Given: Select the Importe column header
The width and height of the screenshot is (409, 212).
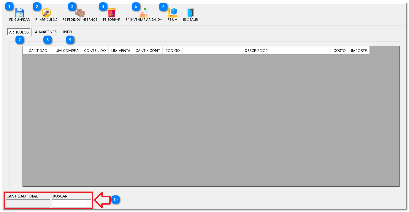Looking at the screenshot, I should [x=359, y=51].
